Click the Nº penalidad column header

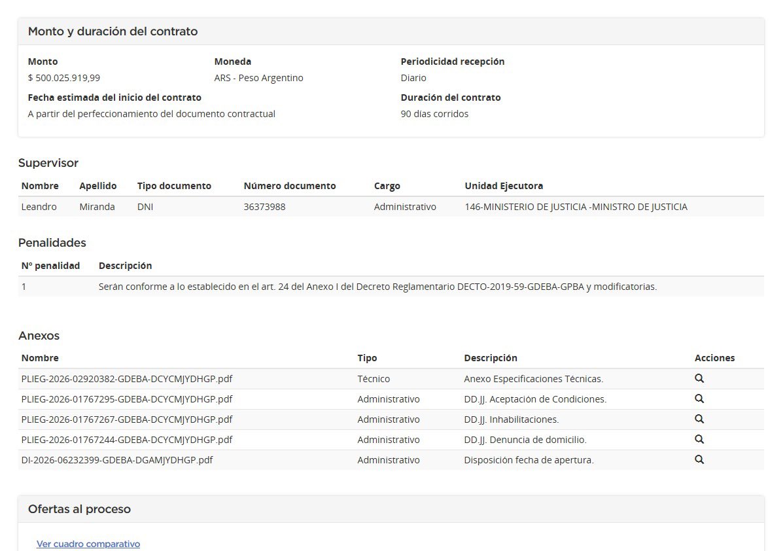click(50, 266)
